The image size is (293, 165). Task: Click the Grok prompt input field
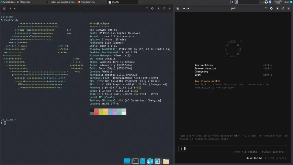[233, 148]
